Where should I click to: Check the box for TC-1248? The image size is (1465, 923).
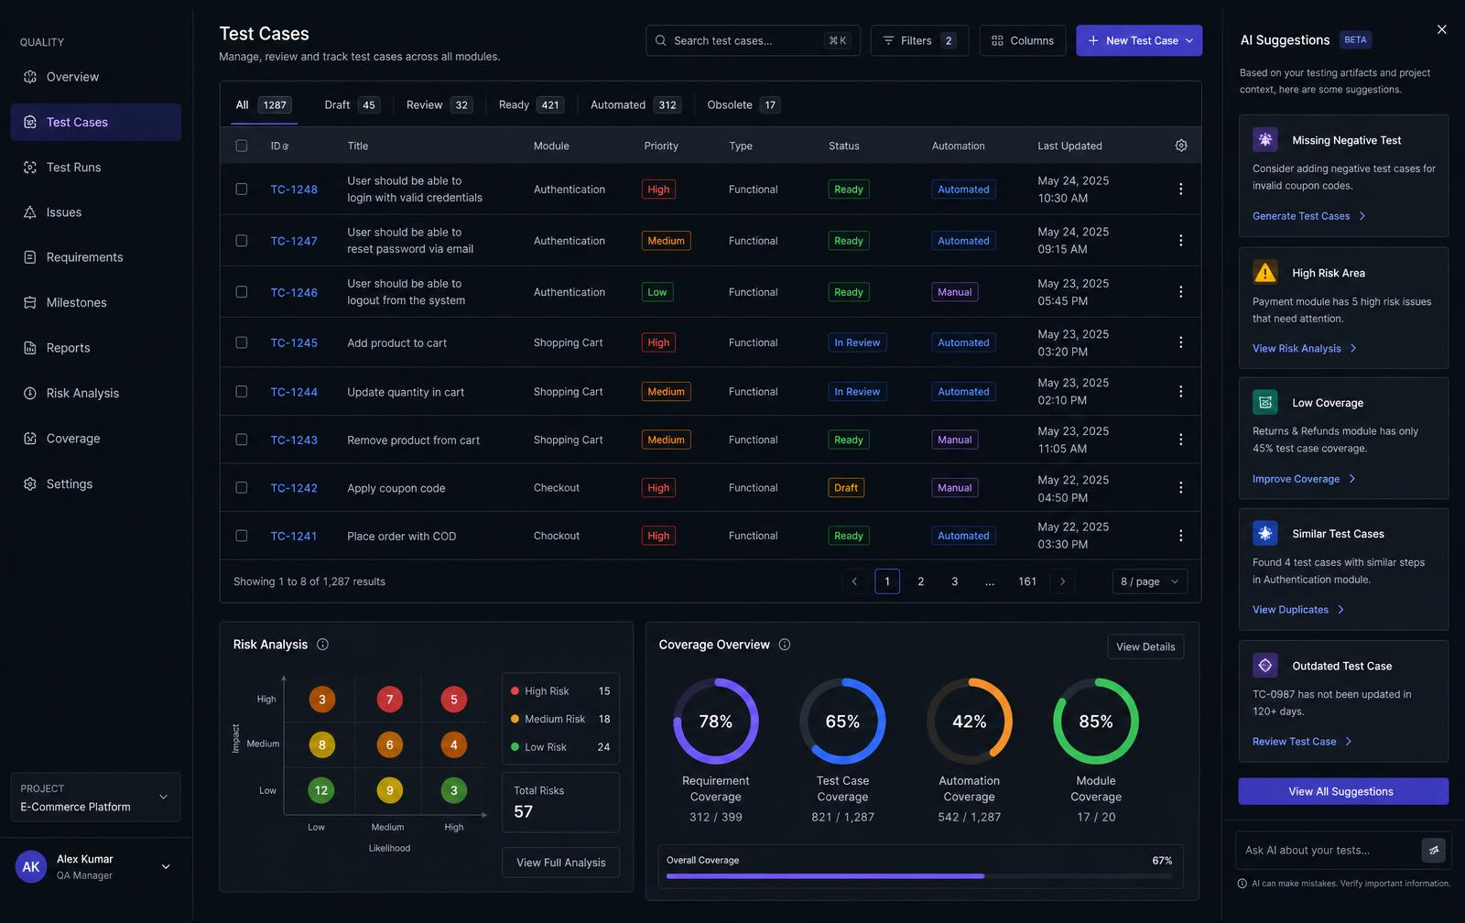pyautogui.click(x=242, y=190)
